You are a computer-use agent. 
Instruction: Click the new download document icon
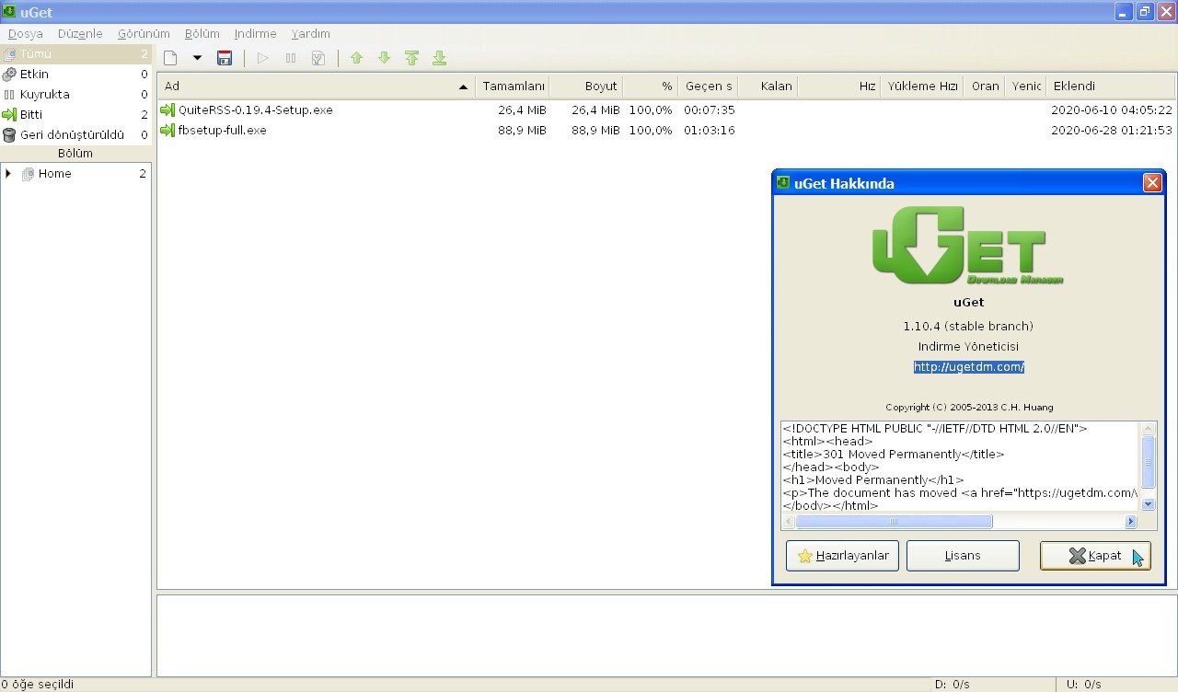coord(169,58)
